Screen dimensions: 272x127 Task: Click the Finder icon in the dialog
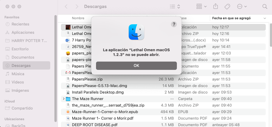click(x=136, y=32)
